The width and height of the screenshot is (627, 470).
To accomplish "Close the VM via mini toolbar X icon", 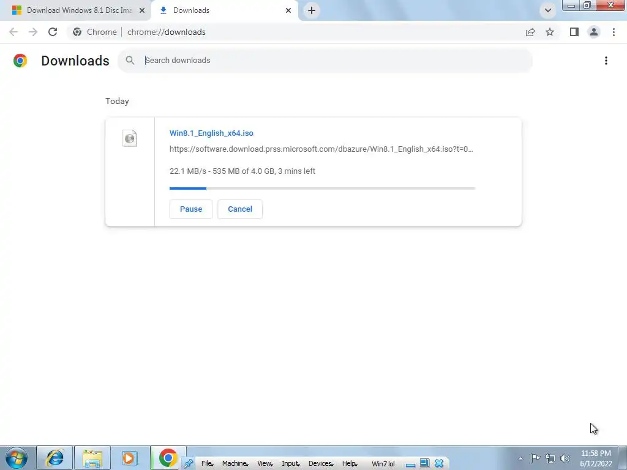I will (x=439, y=463).
